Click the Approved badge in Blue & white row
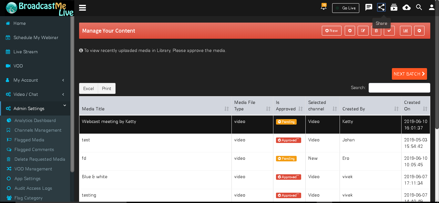Screen dimensions: 439x203 pos(288,177)
